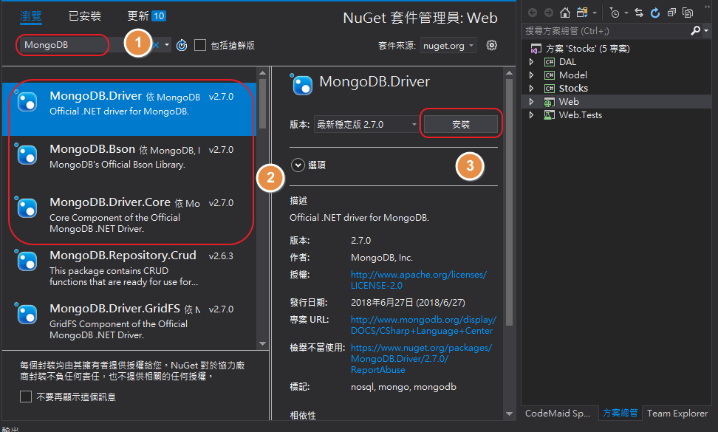The height and width of the screenshot is (432, 718).
Task: Switch to the 更新 updates tab
Action: 146,16
